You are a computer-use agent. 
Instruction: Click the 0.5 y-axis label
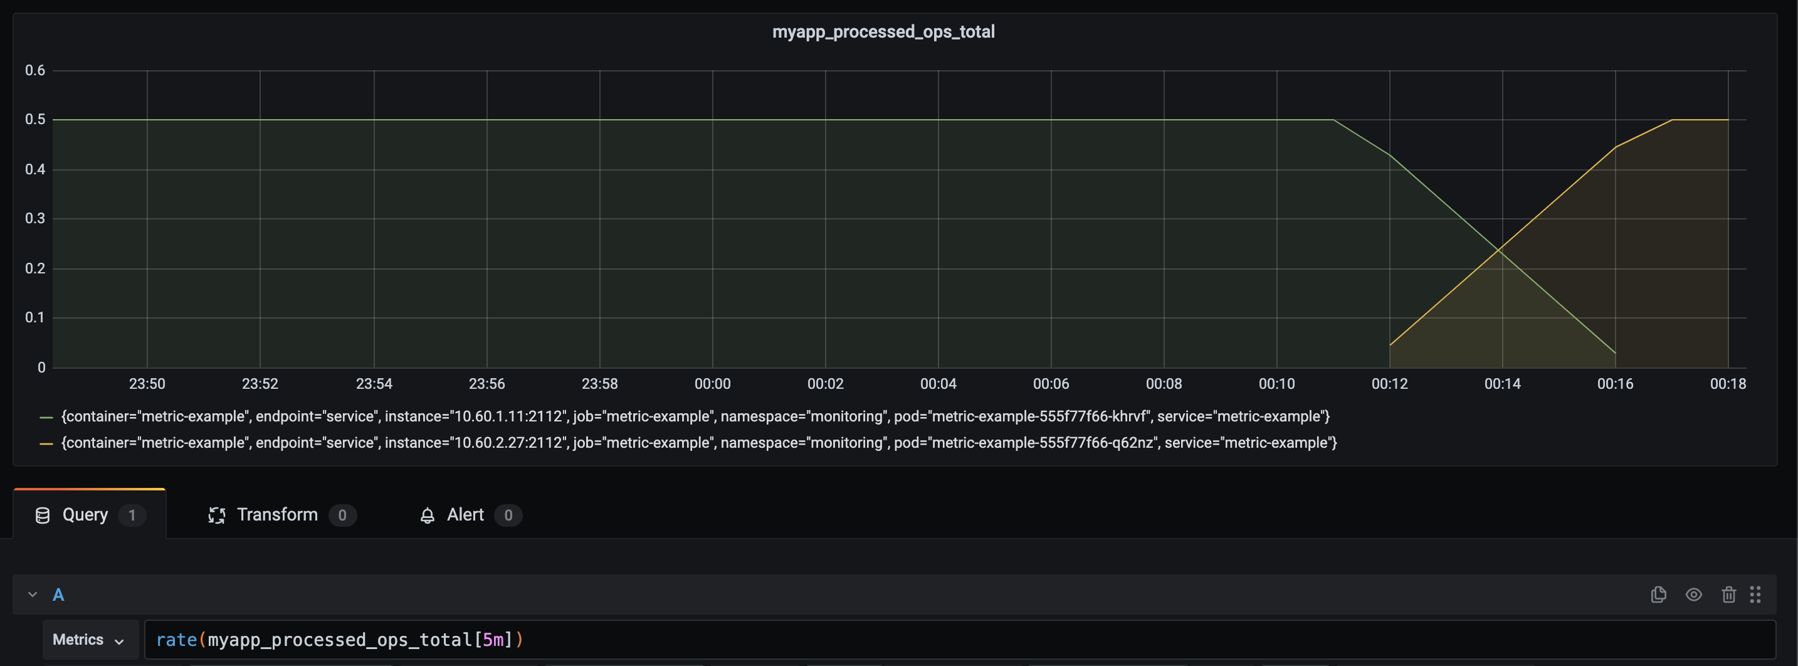pos(35,119)
